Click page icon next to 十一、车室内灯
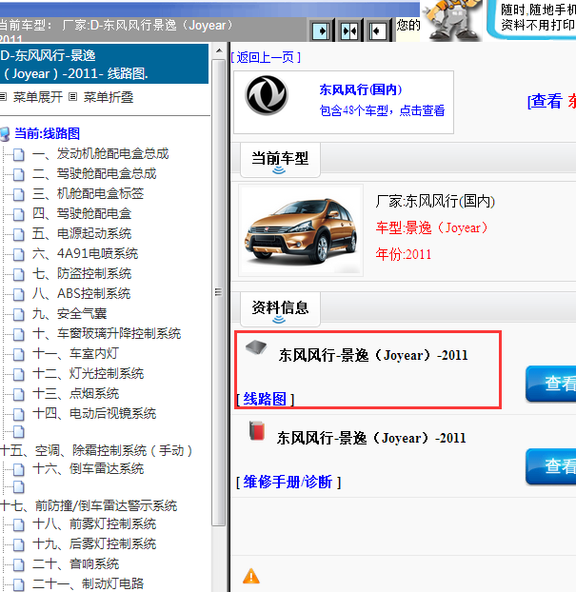Image resolution: width=576 pixels, height=592 pixels. point(18,354)
